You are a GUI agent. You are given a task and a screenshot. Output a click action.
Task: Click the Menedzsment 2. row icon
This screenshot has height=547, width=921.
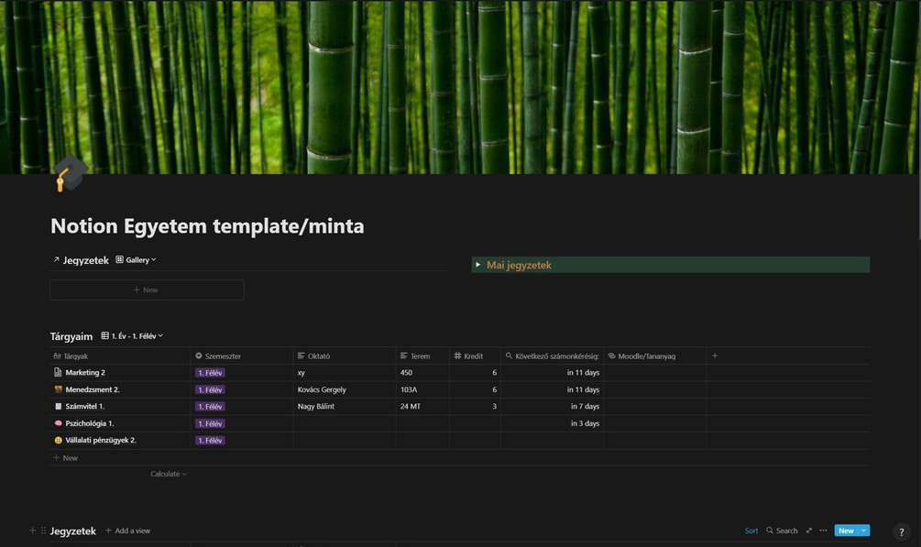coord(58,389)
